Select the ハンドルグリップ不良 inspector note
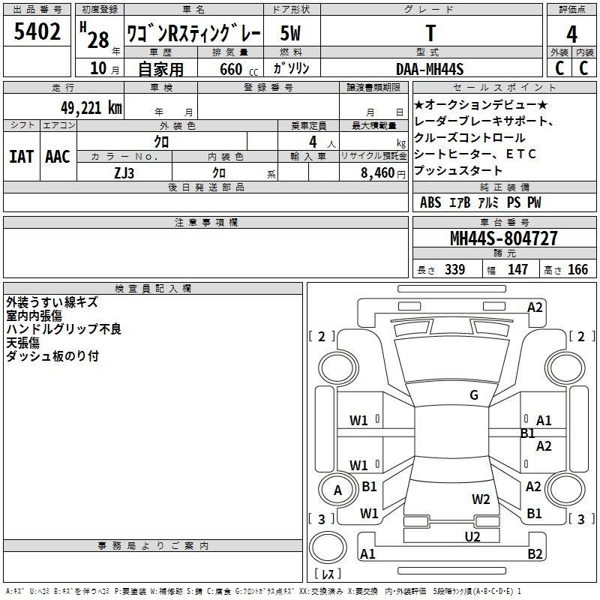The width and height of the screenshot is (600, 600). 64,329
